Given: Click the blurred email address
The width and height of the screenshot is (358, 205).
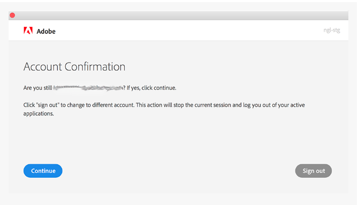Looking at the screenshot, I should 88,88.
